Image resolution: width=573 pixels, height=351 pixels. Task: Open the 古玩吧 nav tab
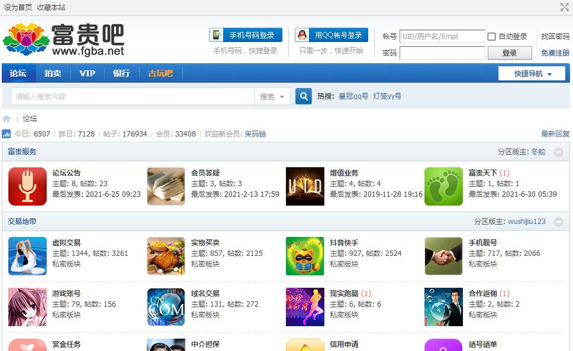click(160, 73)
